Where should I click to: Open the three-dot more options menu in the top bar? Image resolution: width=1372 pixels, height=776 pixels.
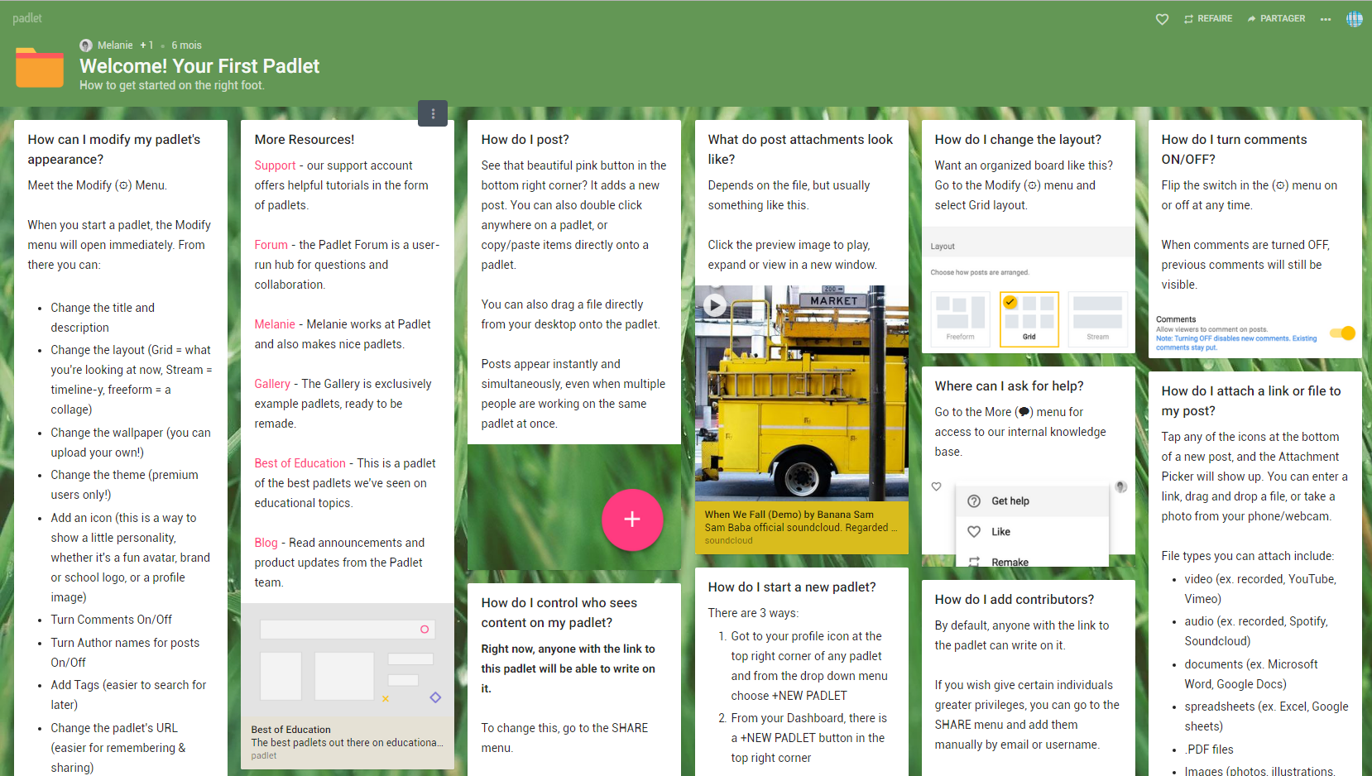1325,18
